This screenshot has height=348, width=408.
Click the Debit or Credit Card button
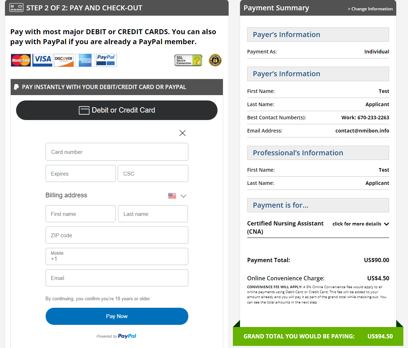(117, 110)
